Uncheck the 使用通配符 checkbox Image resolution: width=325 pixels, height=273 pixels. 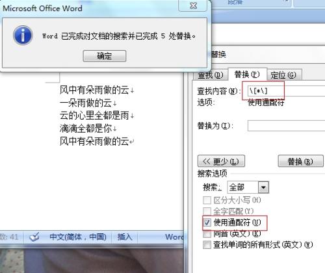point(207,222)
